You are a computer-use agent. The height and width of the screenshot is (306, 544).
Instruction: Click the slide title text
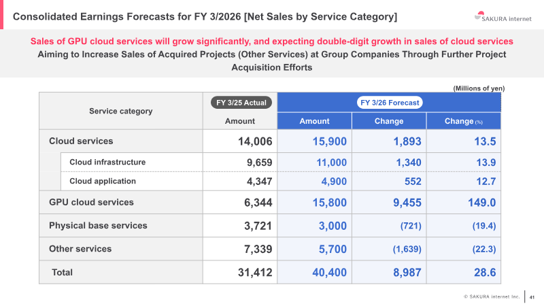(205, 16)
